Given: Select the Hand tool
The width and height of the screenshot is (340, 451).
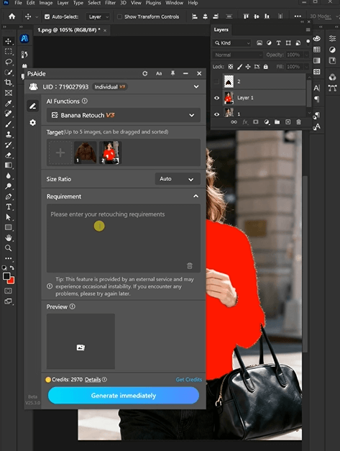Looking at the screenshot, I should (x=9, y=238).
